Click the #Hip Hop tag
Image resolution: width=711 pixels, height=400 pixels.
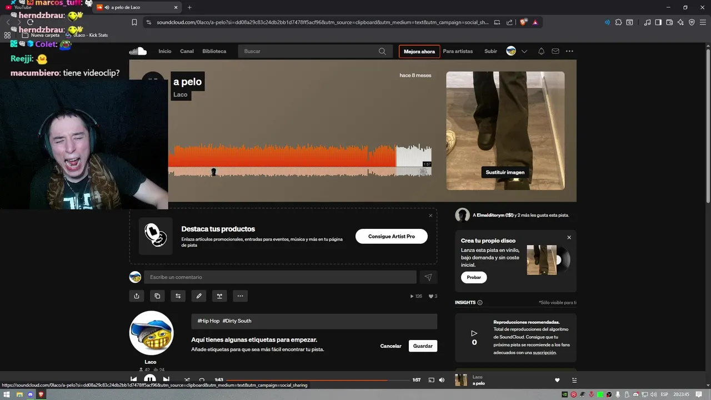[x=208, y=321]
